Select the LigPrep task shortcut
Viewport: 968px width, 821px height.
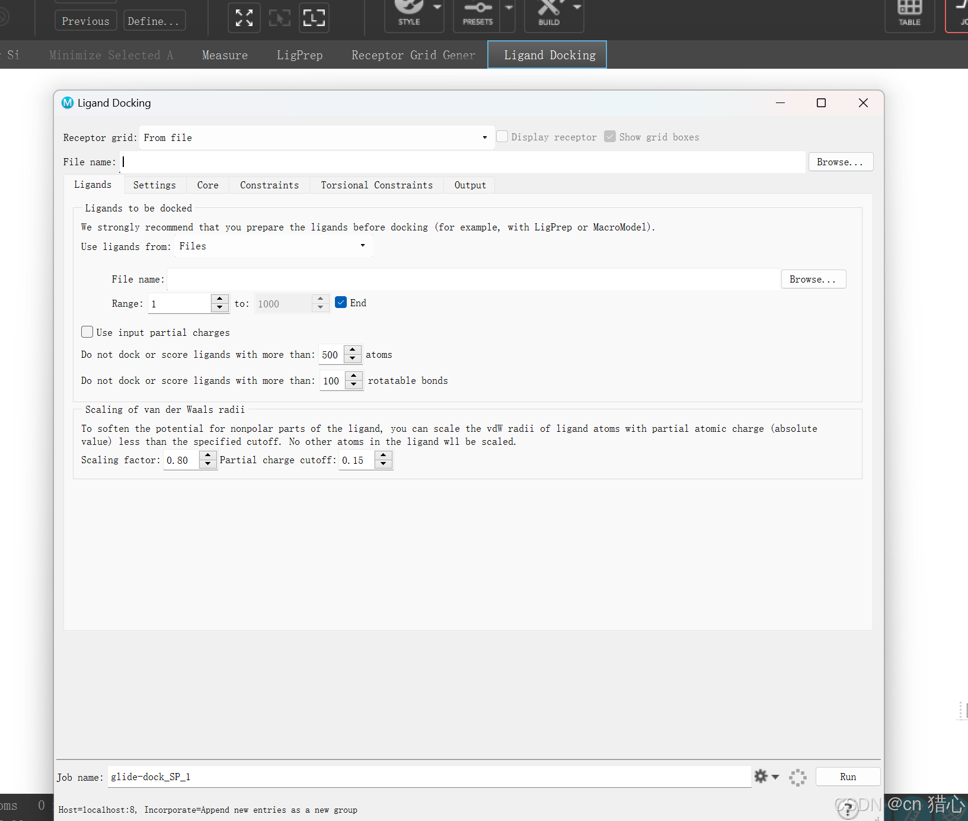coord(299,55)
